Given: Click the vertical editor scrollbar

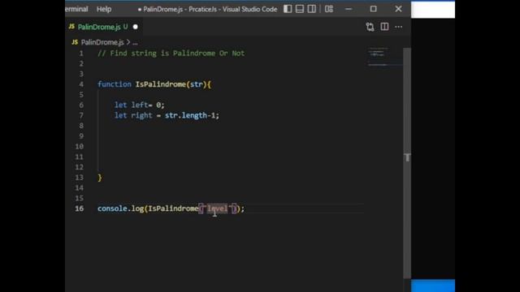Looking at the screenshot, I should tap(407, 162).
